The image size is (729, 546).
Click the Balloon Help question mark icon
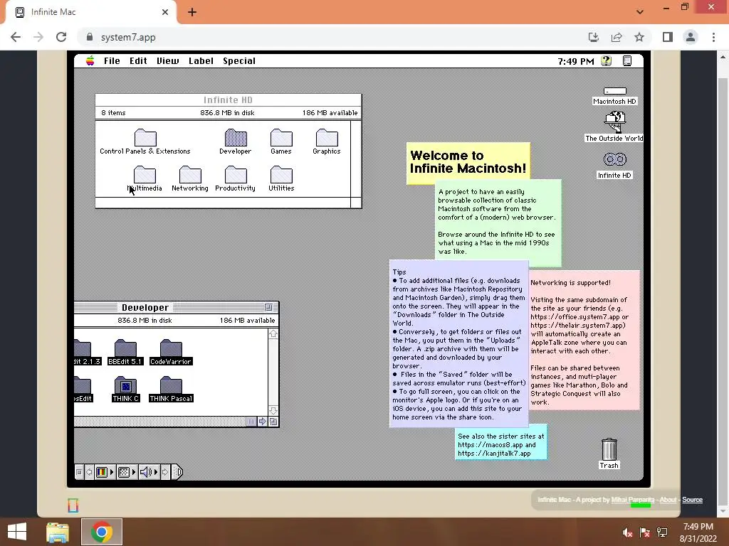606,61
